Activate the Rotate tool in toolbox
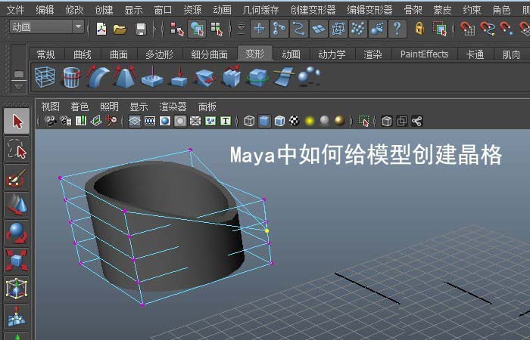 (17, 233)
